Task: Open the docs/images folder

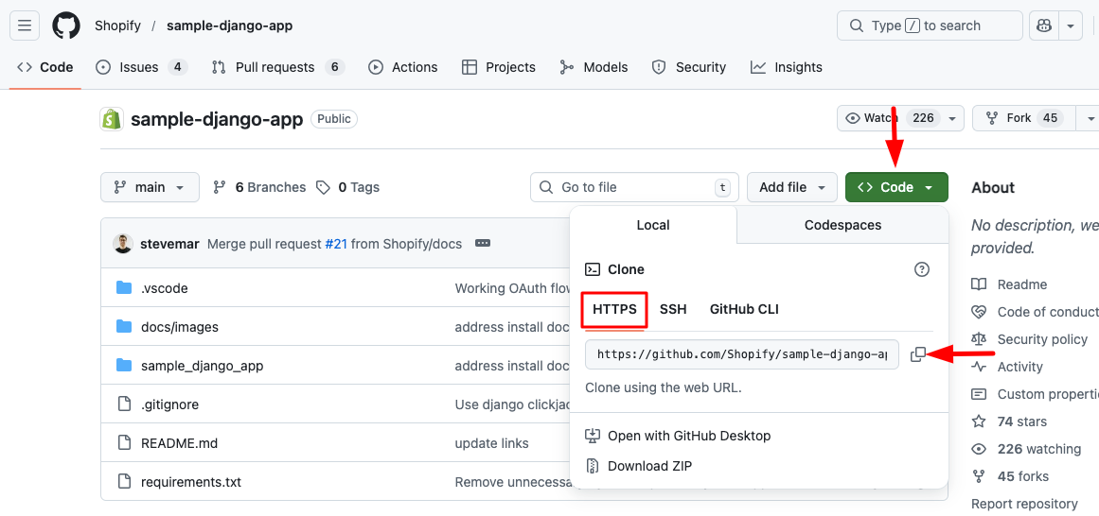Action: coord(180,327)
